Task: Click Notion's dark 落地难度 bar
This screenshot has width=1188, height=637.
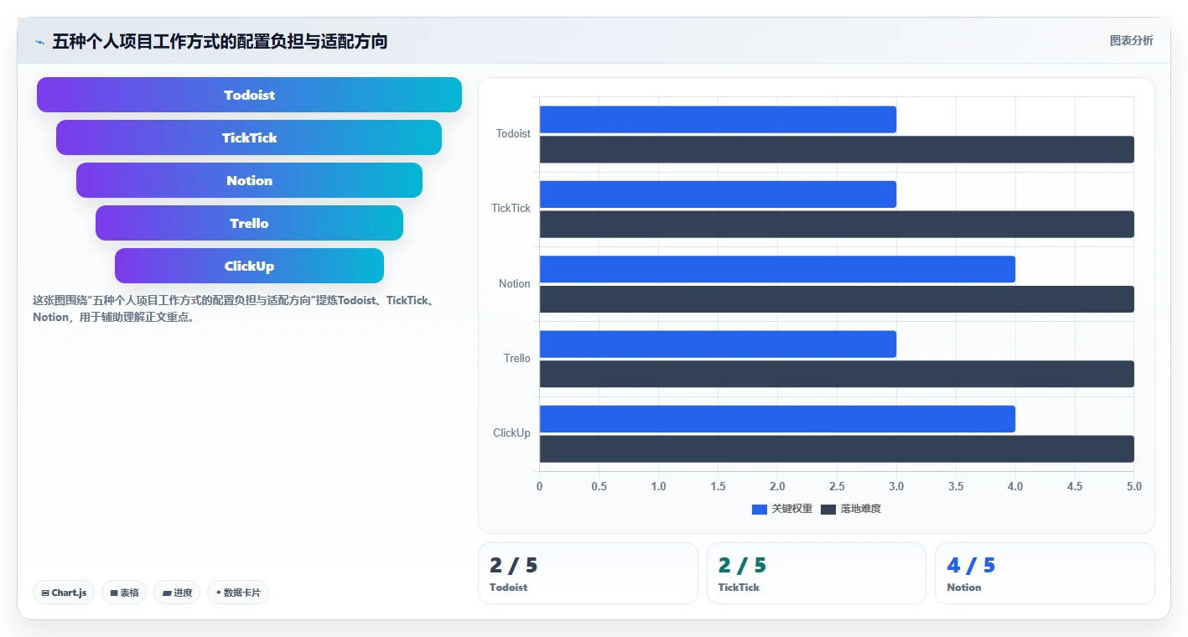Action: click(837, 299)
